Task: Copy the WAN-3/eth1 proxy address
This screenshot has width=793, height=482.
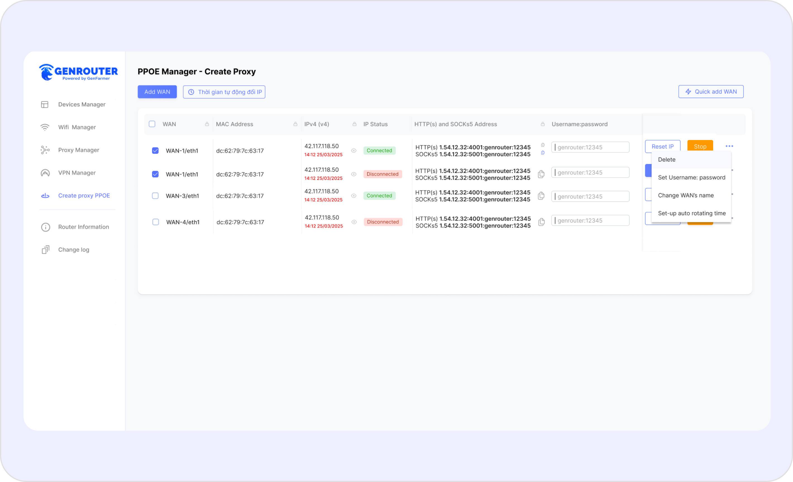Action: tap(541, 196)
